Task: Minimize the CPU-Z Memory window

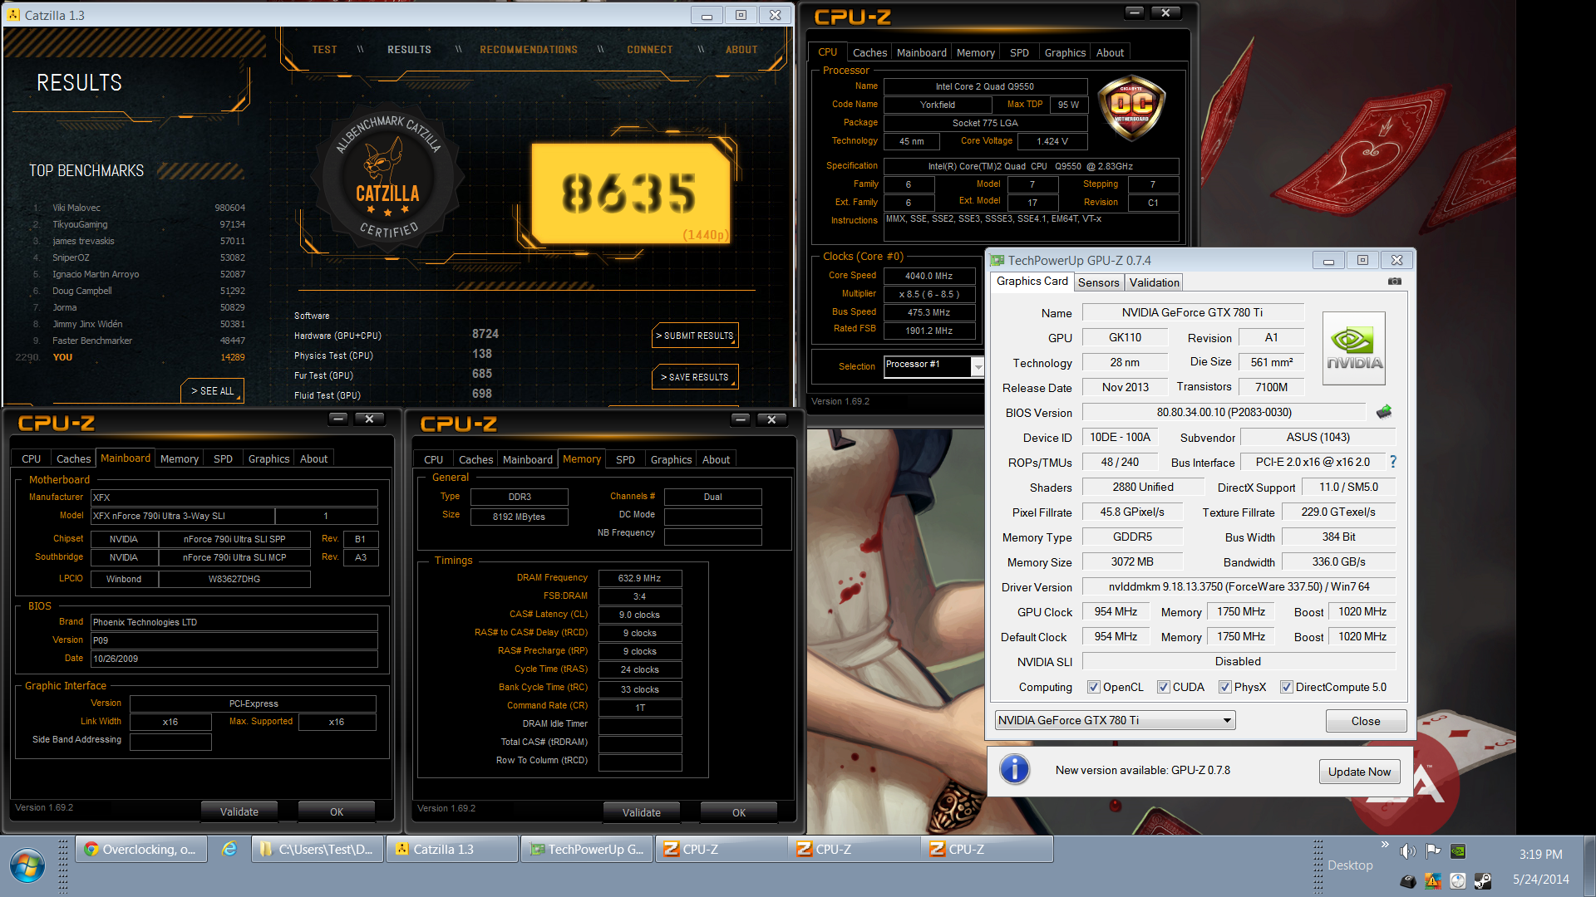Action: [741, 419]
